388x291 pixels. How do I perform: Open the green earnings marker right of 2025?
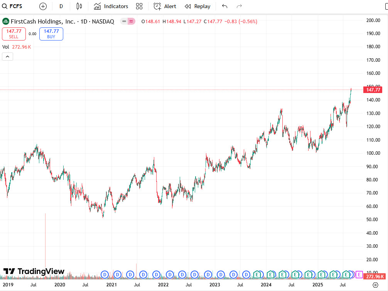(x=321, y=275)
